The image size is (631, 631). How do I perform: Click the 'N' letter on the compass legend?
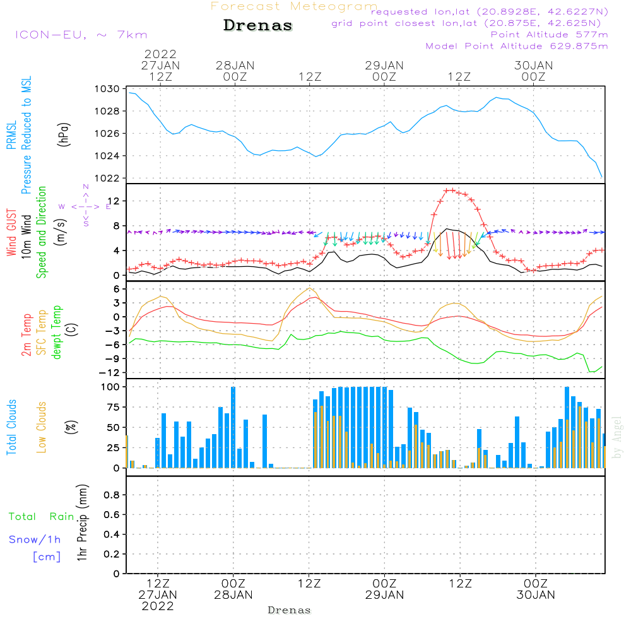tap(86, 187)
